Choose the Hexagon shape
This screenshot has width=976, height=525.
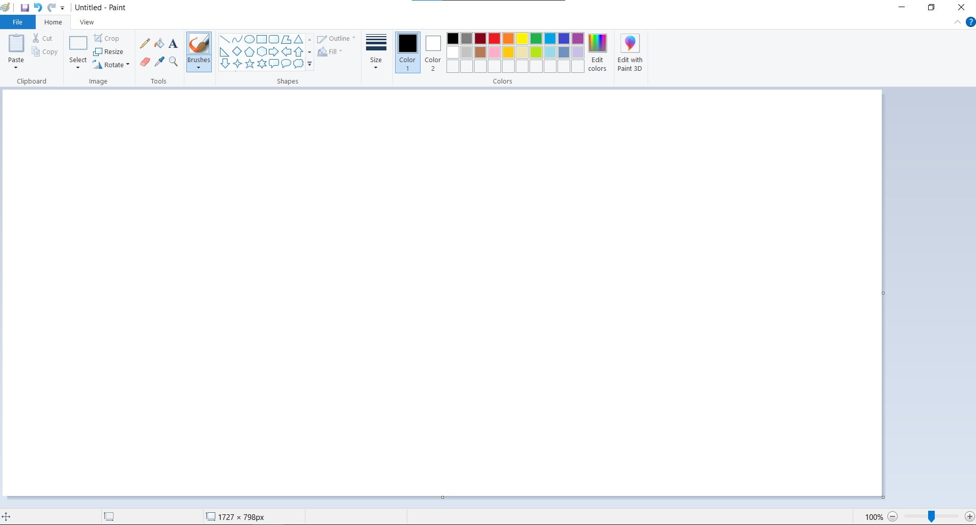click(262, 51)
